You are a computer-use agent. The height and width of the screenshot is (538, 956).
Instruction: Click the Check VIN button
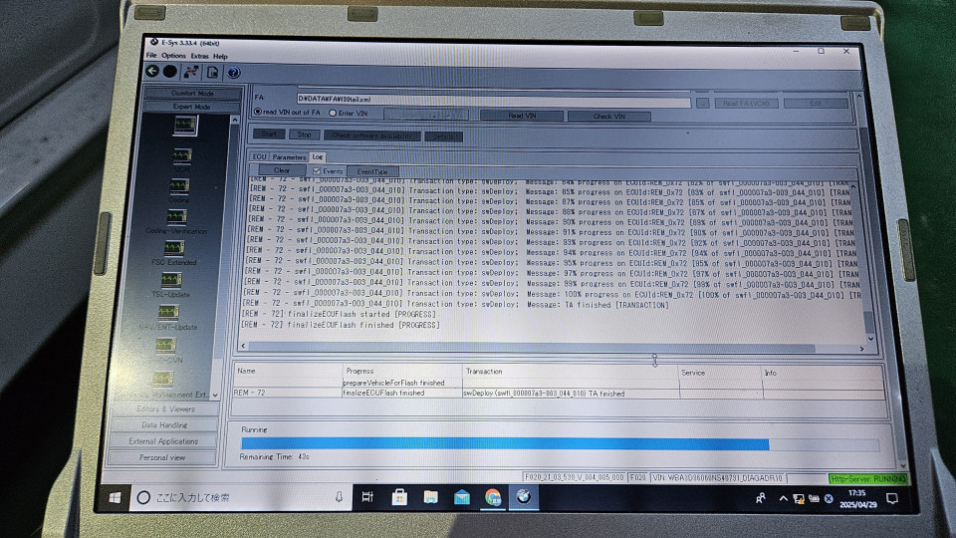pos(609,116)
